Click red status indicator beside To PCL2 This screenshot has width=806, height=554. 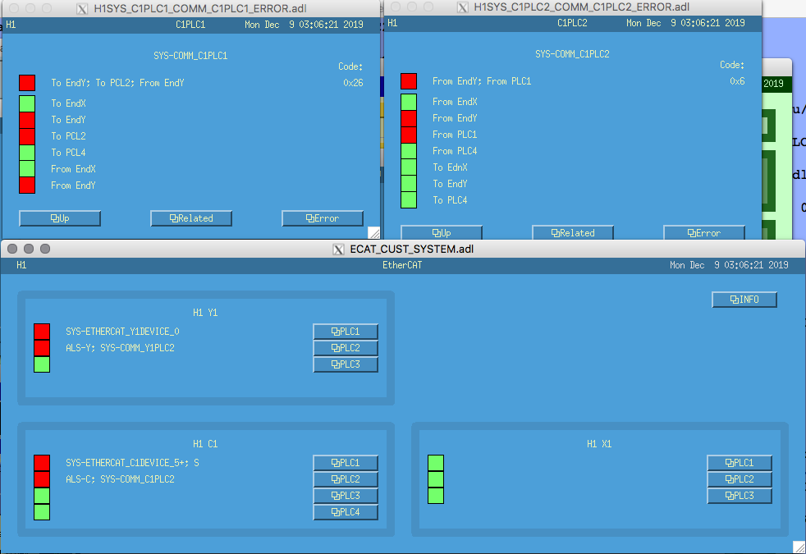pyautogui.click(x=27, y=136)
